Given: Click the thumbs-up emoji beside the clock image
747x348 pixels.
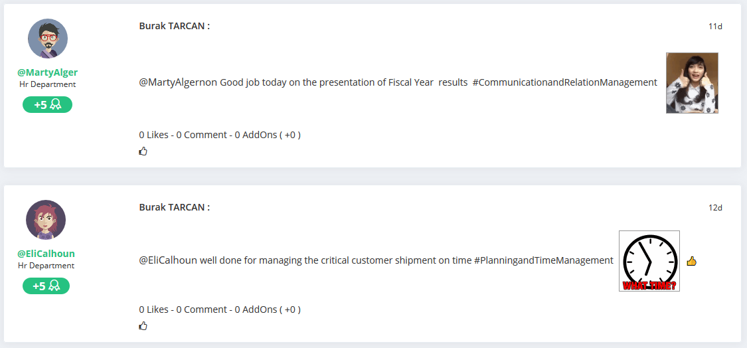Looking at the screenshot, I should pyautogui.click(x=691, y=261).
